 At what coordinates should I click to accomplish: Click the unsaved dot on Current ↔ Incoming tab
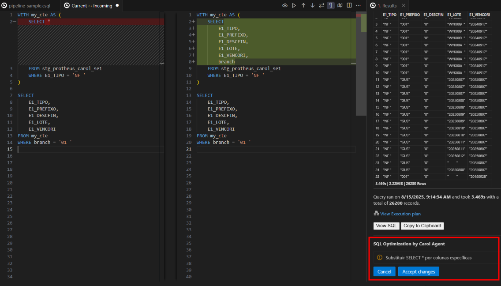(x=117, y=5)
